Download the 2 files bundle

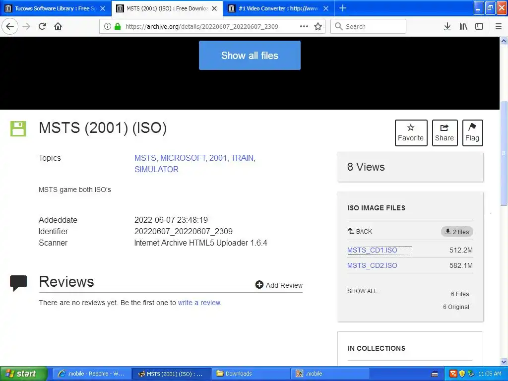[x=457, y=232]
